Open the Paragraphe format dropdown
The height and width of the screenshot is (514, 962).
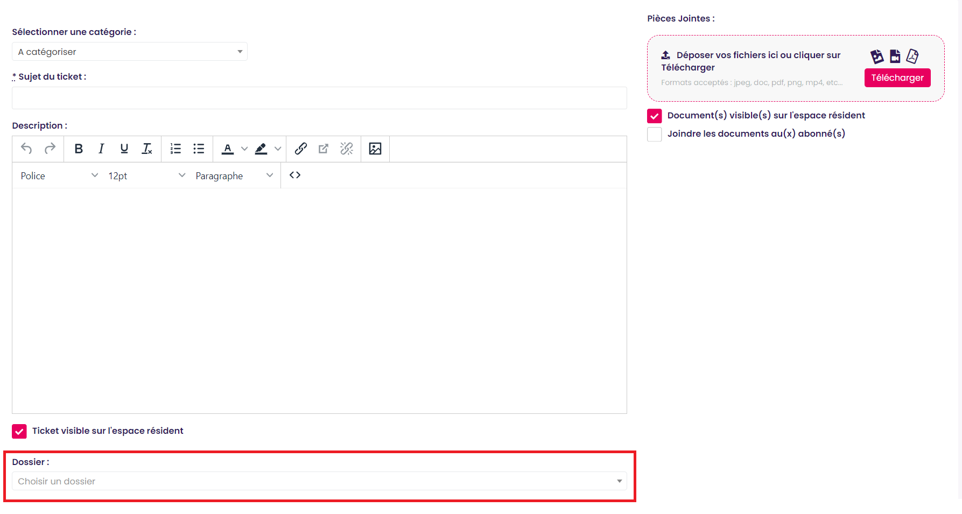point(234,175)
